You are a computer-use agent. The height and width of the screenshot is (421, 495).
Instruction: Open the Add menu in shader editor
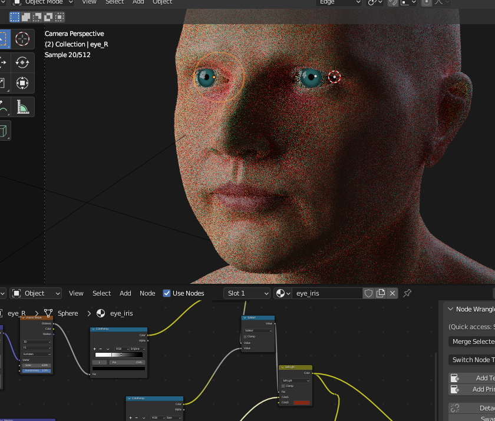coord(126,293)
